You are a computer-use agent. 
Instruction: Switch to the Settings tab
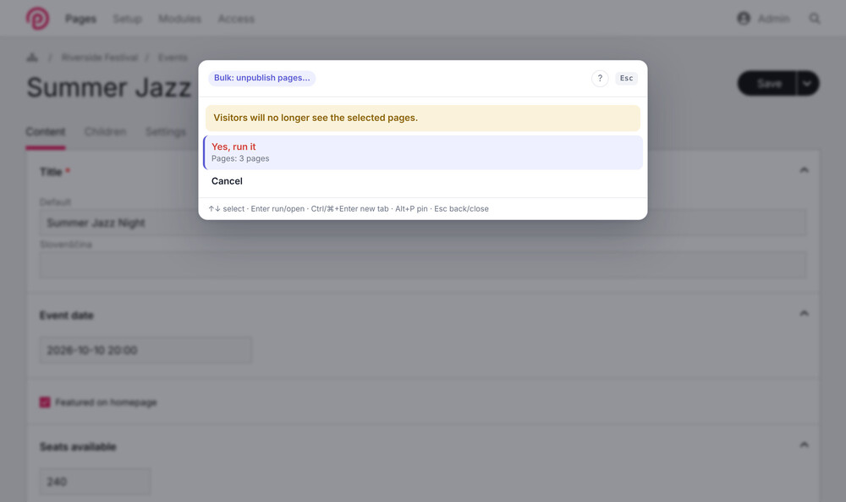166,132
